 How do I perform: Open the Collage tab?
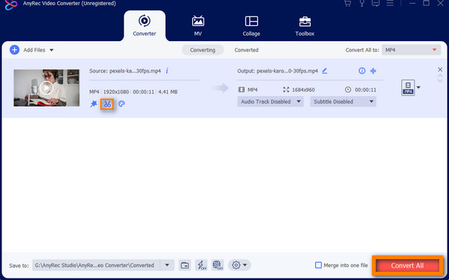251,25
